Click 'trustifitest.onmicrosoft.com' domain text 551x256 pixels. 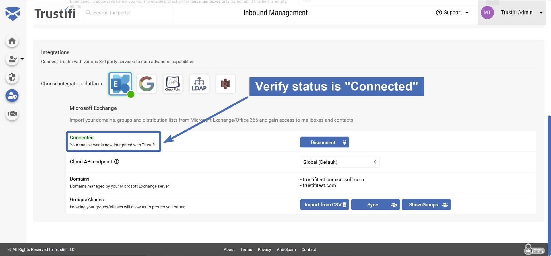(x=333, y=179)
